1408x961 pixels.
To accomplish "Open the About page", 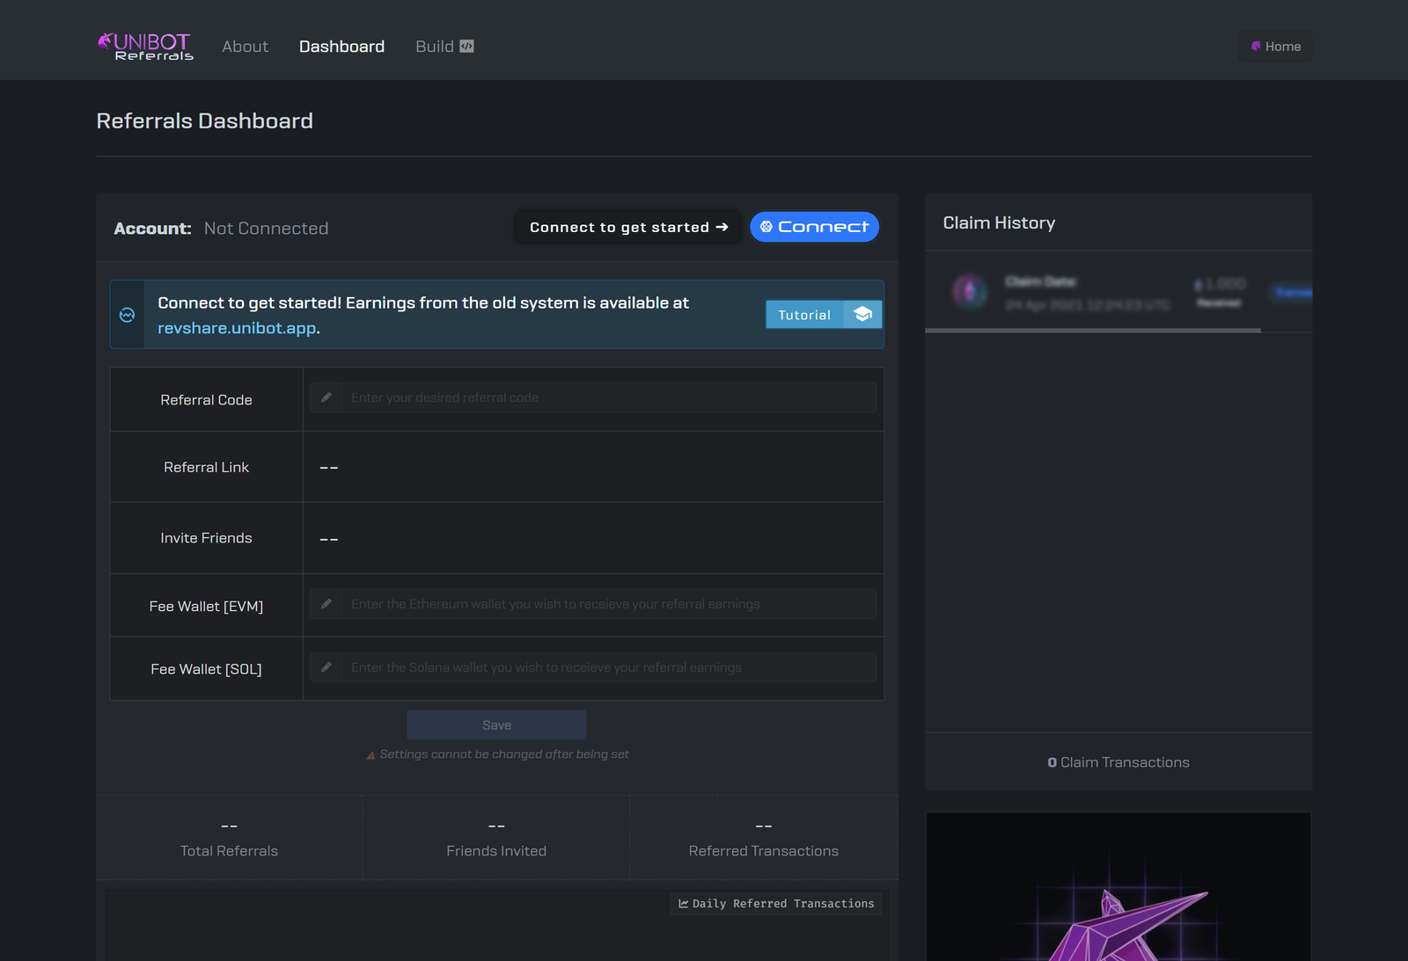I will coord(244,47).
